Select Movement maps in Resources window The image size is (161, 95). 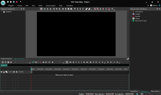coord(141,21)
